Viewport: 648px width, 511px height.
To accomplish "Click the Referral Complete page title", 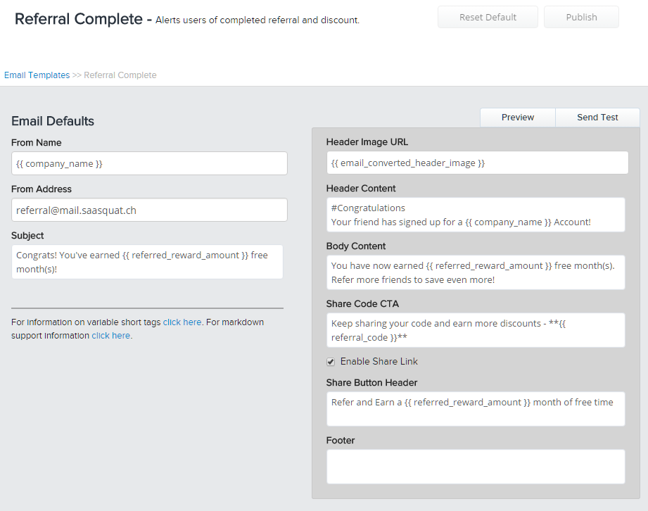I will click(x=79, y=19).
